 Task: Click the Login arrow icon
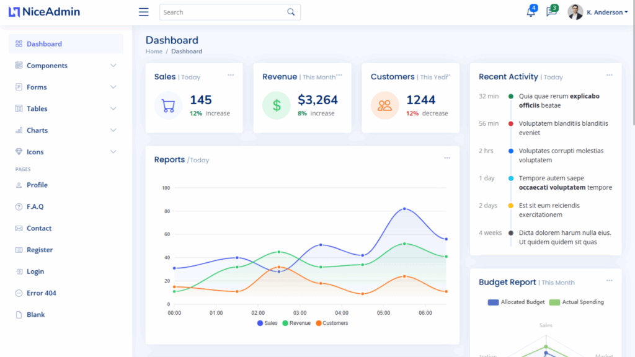click(x=19, y=271)
